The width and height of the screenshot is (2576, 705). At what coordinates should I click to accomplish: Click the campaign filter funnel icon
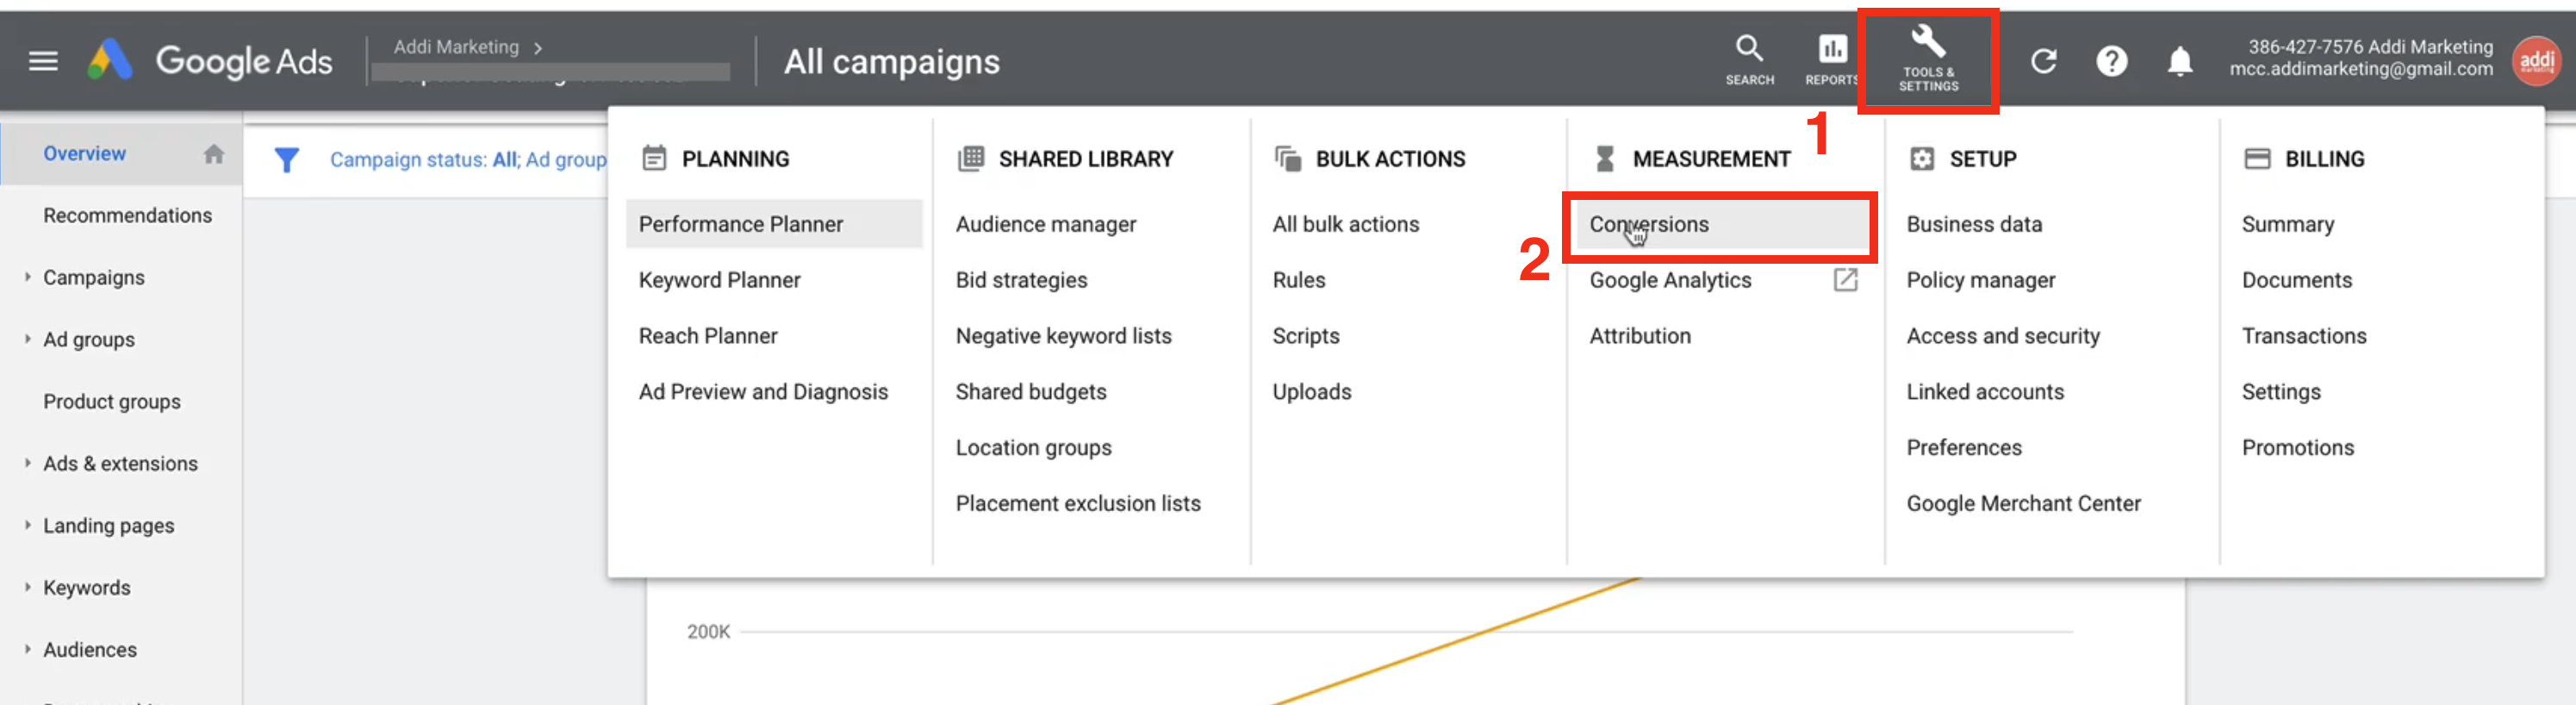coord(286,160)
